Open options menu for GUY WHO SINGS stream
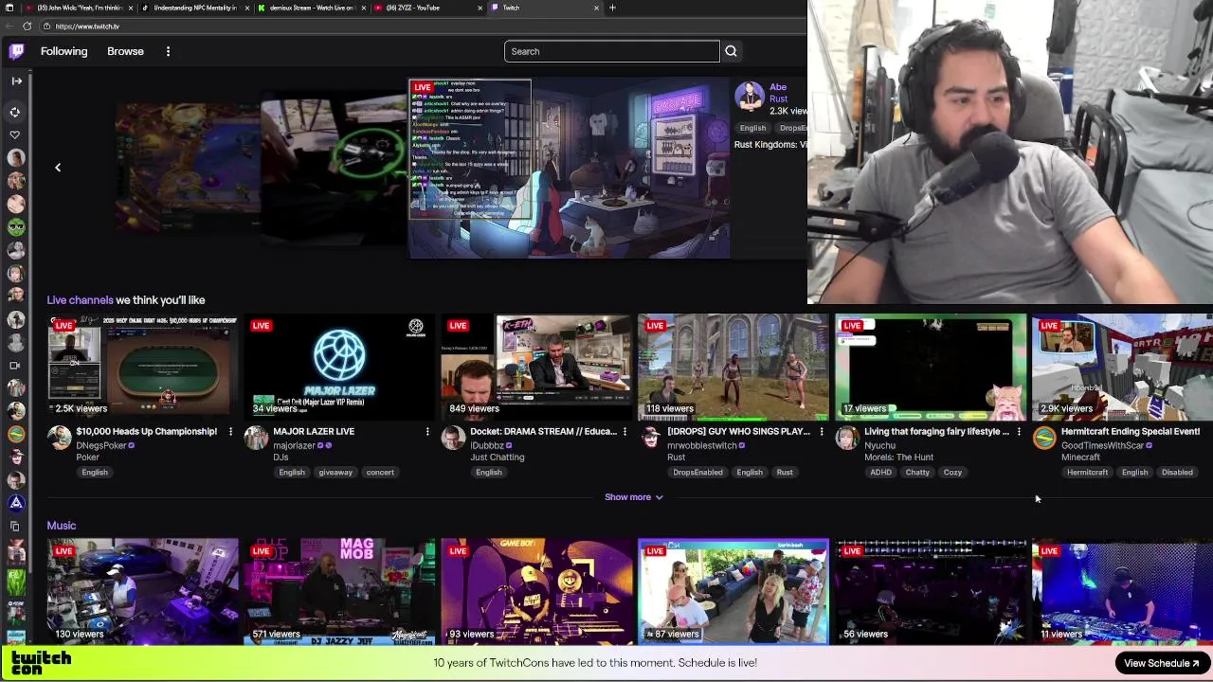Screen dimensions: 1213x682 coord(822,432)
